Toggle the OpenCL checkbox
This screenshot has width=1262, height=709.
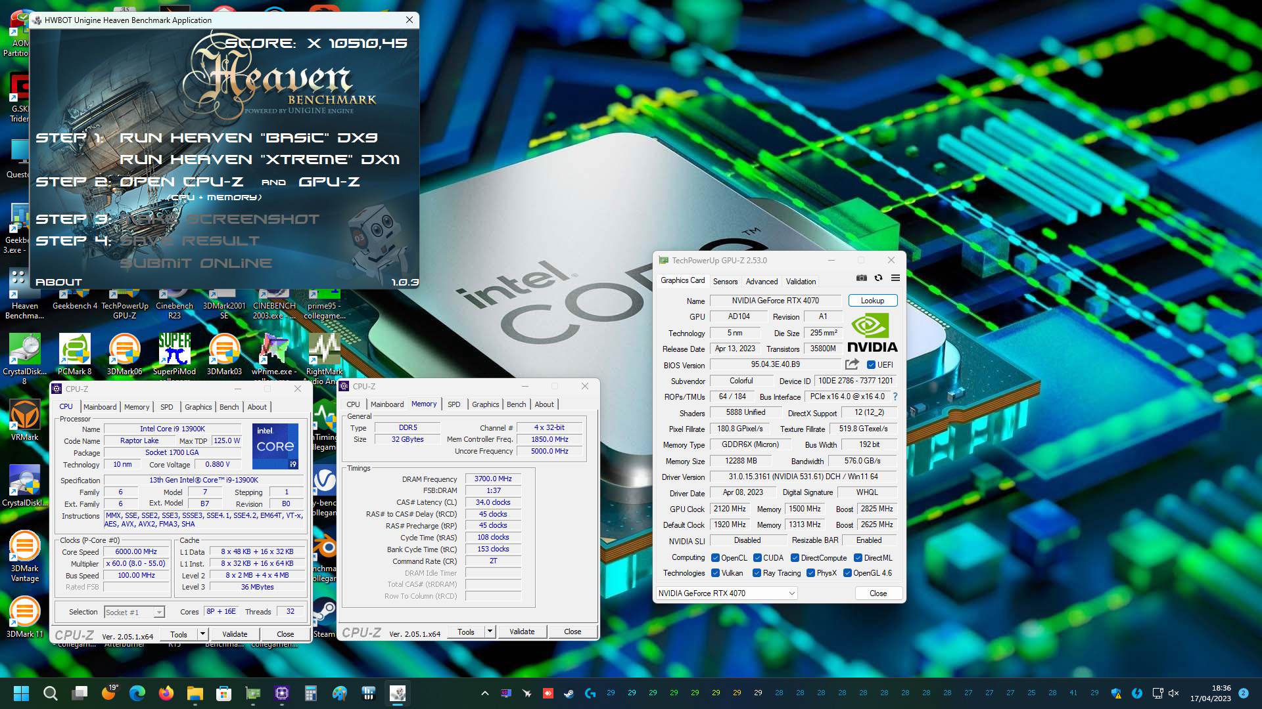pos(715,558)
